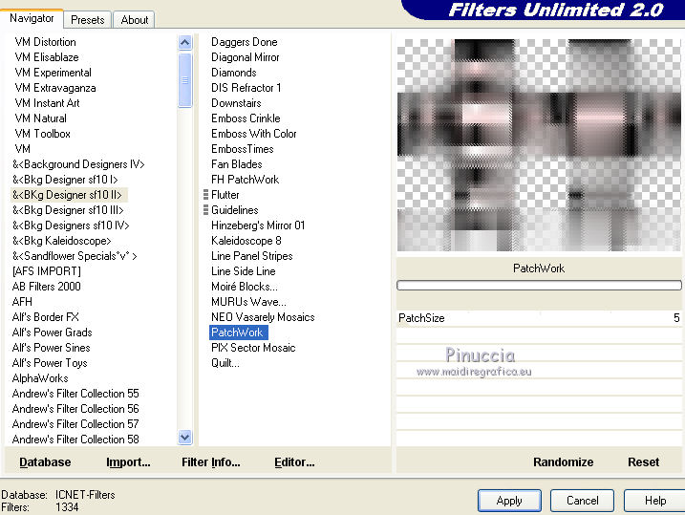Select the highlighted PatchWork filter

pos(239,333)
